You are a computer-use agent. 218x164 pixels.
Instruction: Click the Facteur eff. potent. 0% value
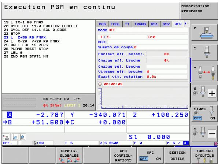[x=166, y=54]
